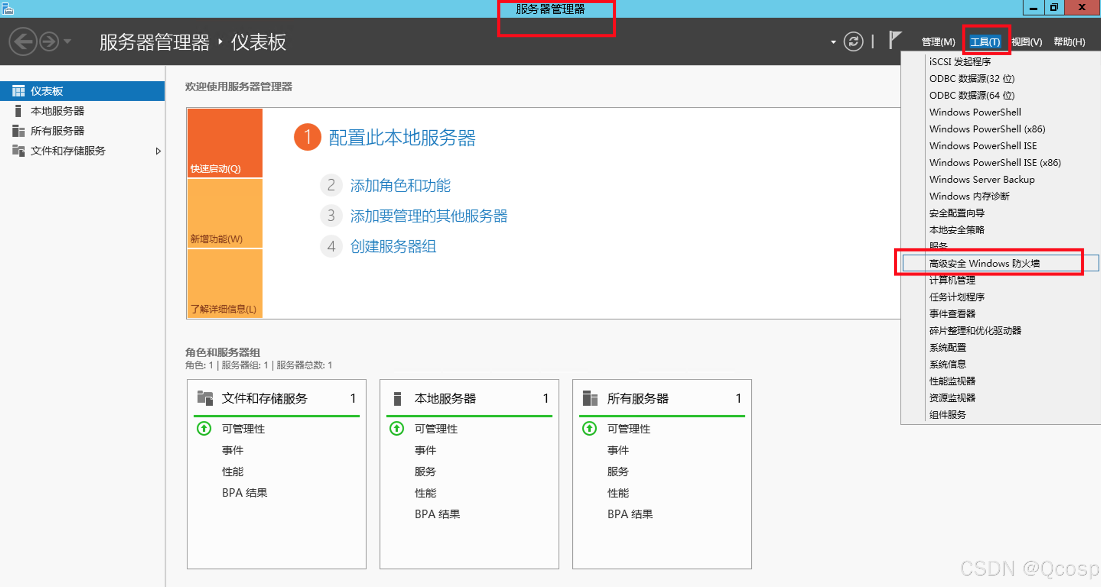
Task: Click the forward navigation arrow
Action: pos(50,42)
